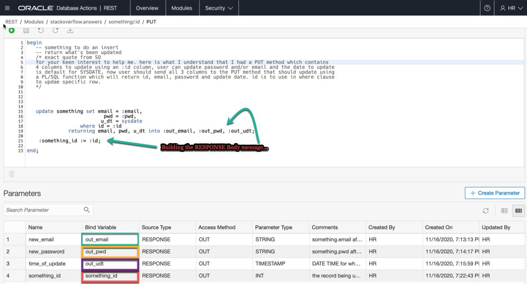
Task: Click the Create Parameter button
Action: pos(495,193)
